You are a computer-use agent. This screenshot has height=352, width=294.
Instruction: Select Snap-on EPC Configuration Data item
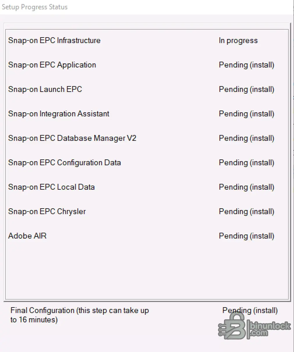pos(65,163)
